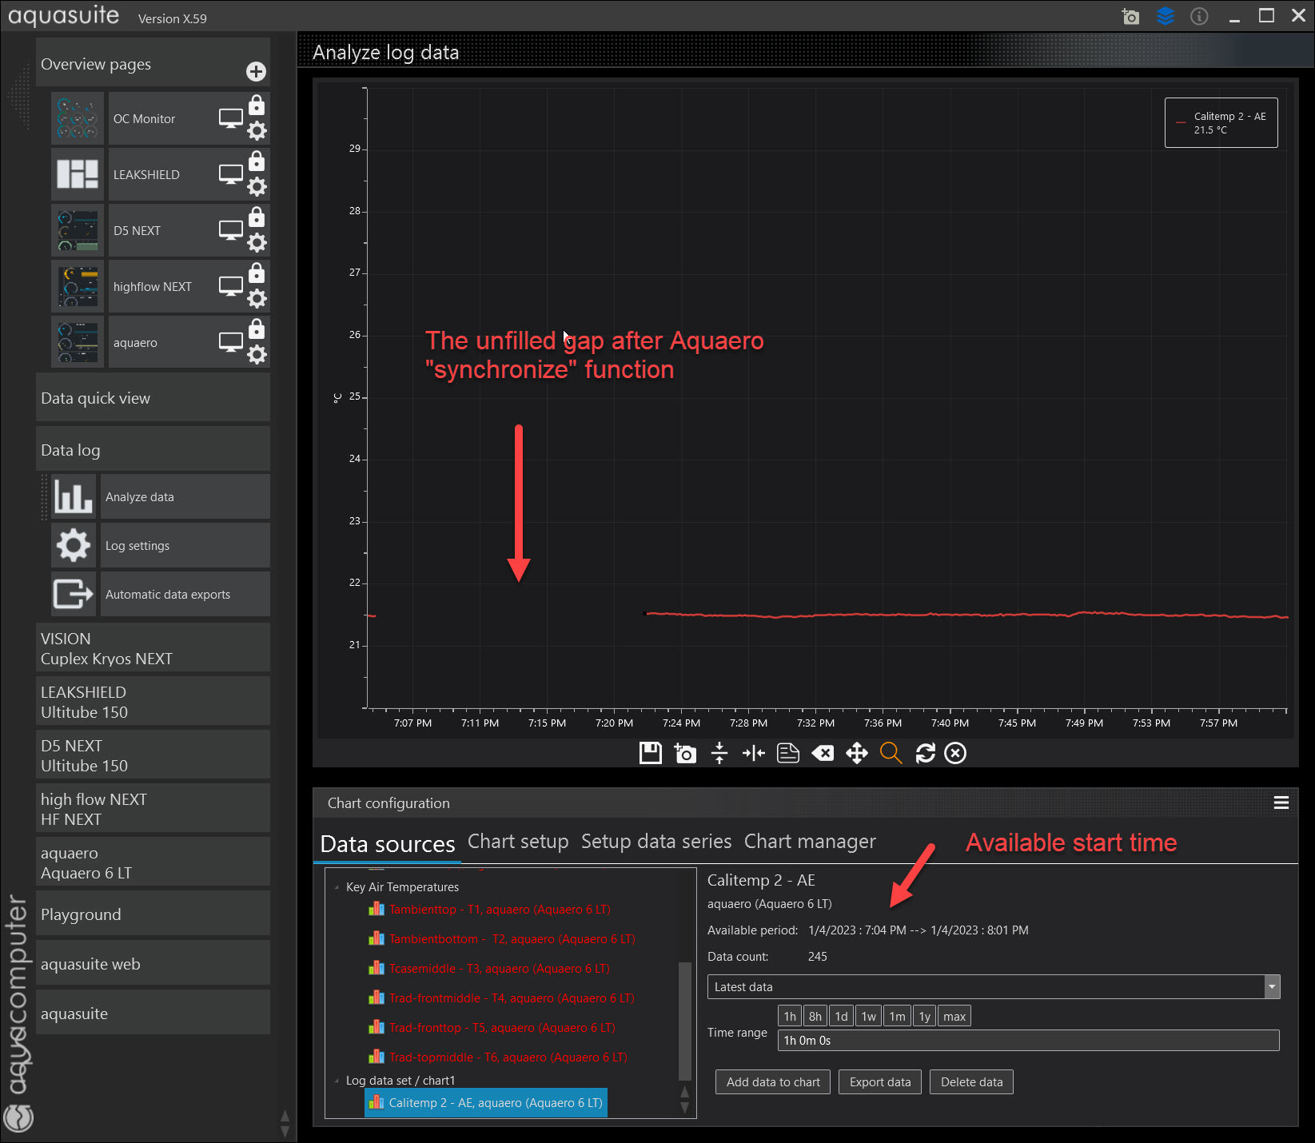
Task: Click the vertical compress arrows chart icon
Action: tap(719, 753)
